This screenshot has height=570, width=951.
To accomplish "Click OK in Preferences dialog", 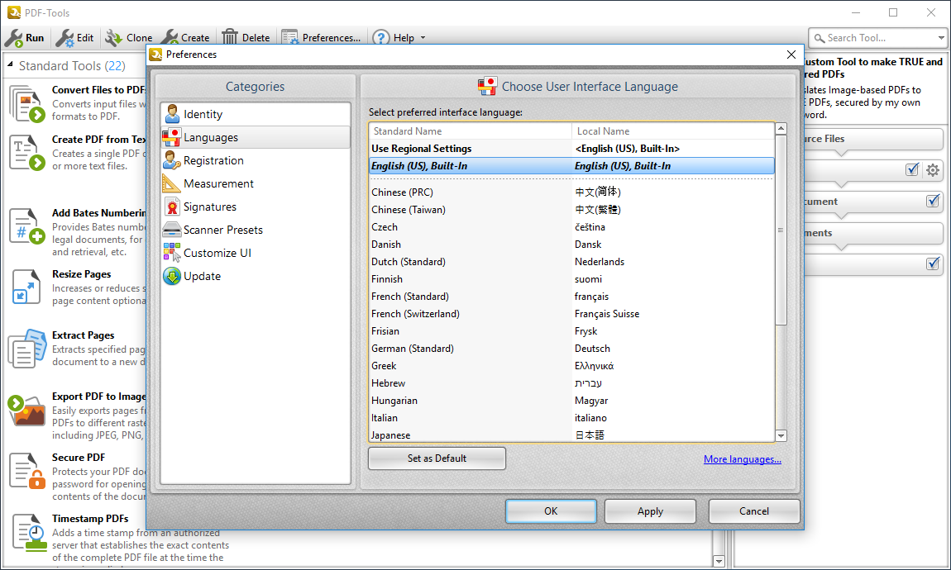I will [551, 511].
